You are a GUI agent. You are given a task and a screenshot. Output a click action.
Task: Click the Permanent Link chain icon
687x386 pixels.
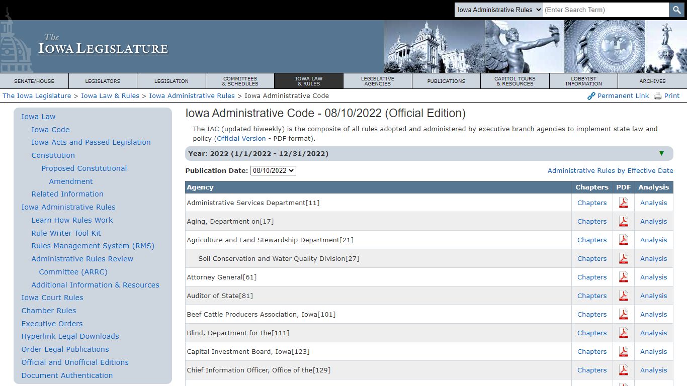click(591, 96)
